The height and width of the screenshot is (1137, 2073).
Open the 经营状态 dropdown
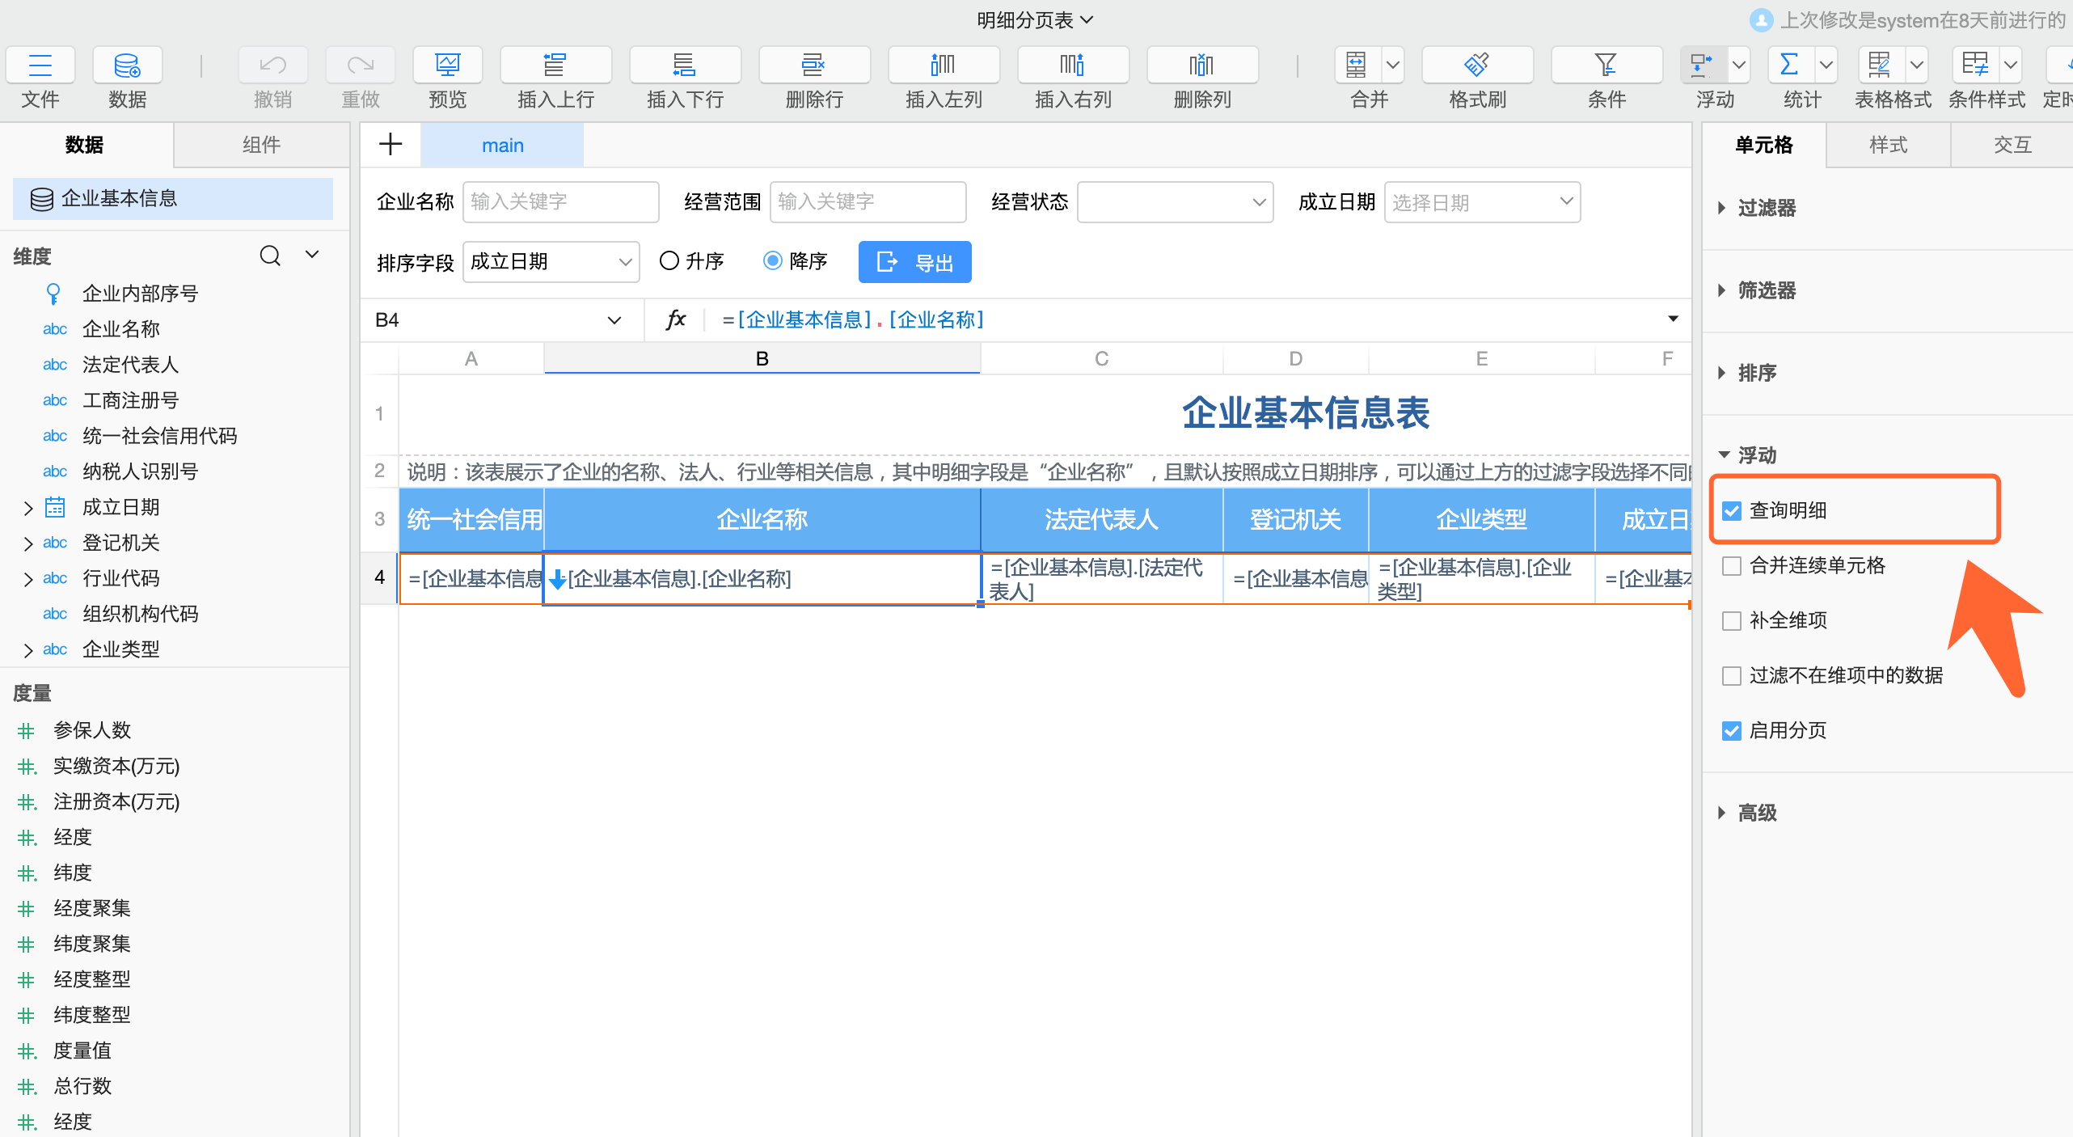1176,202
